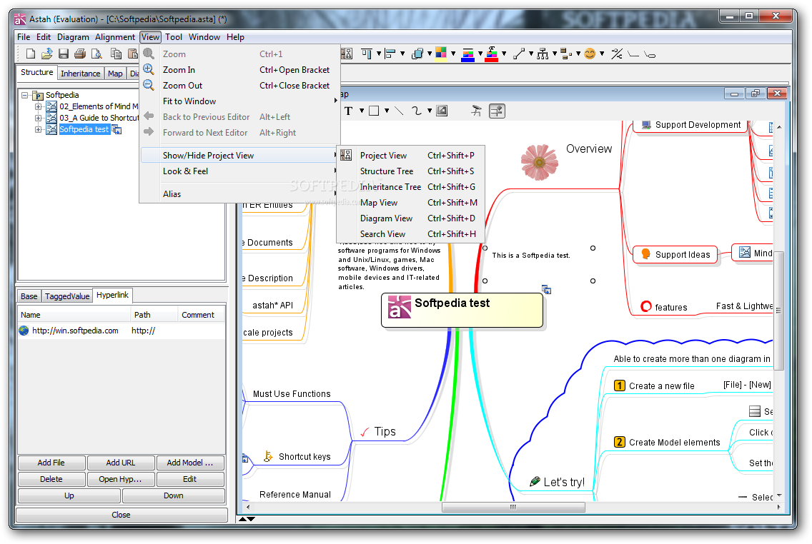Click the Copy toolbar icon
The image size is (812, 544).
coord(116,54)
